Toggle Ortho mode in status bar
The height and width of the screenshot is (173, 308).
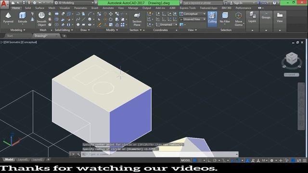pyautogui.click(x=209, y=161)
